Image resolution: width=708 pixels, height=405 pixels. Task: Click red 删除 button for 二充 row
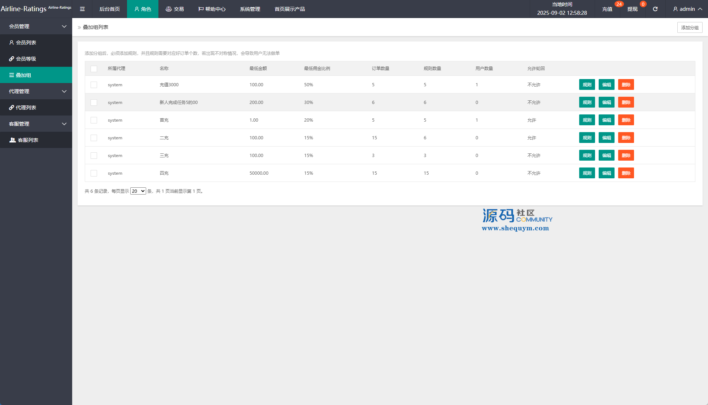pyautogui.click(x=626, y=138)
